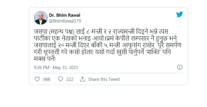Click the 222 replies count
Screen dimensions: 207x107
(x=70, y=79)
